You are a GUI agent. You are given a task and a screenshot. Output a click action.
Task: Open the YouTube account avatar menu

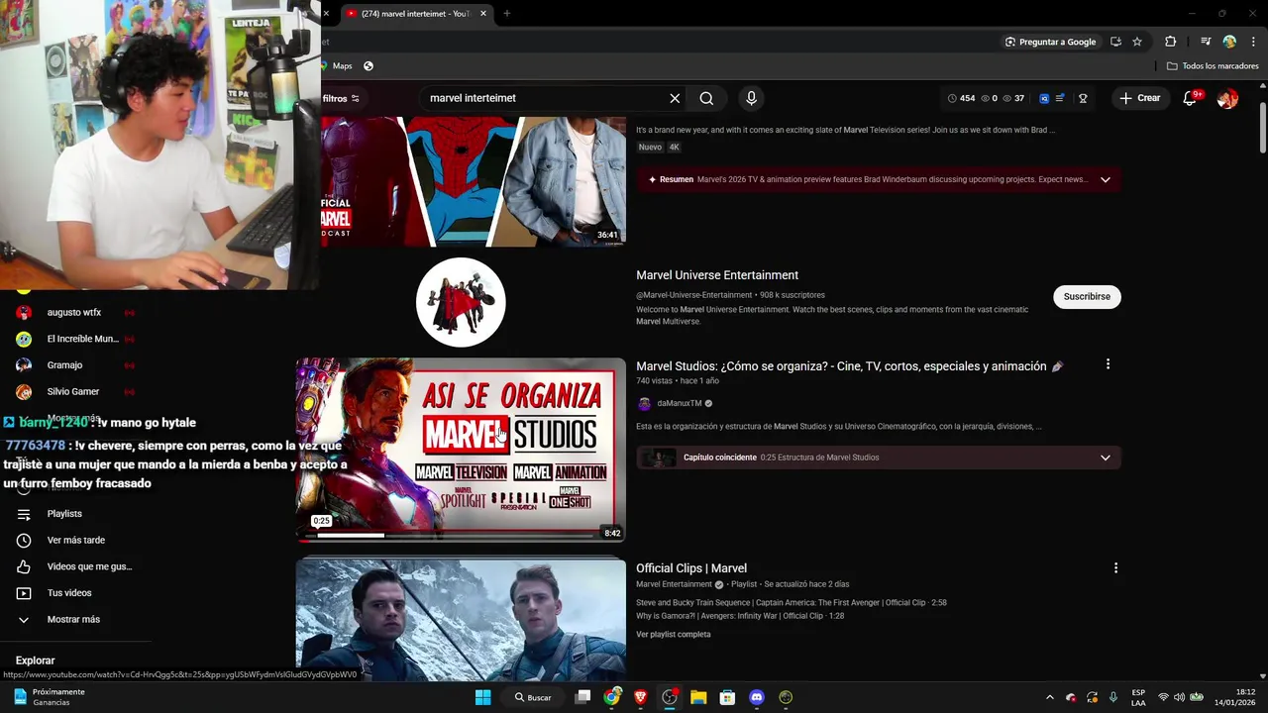[1227, 98]
